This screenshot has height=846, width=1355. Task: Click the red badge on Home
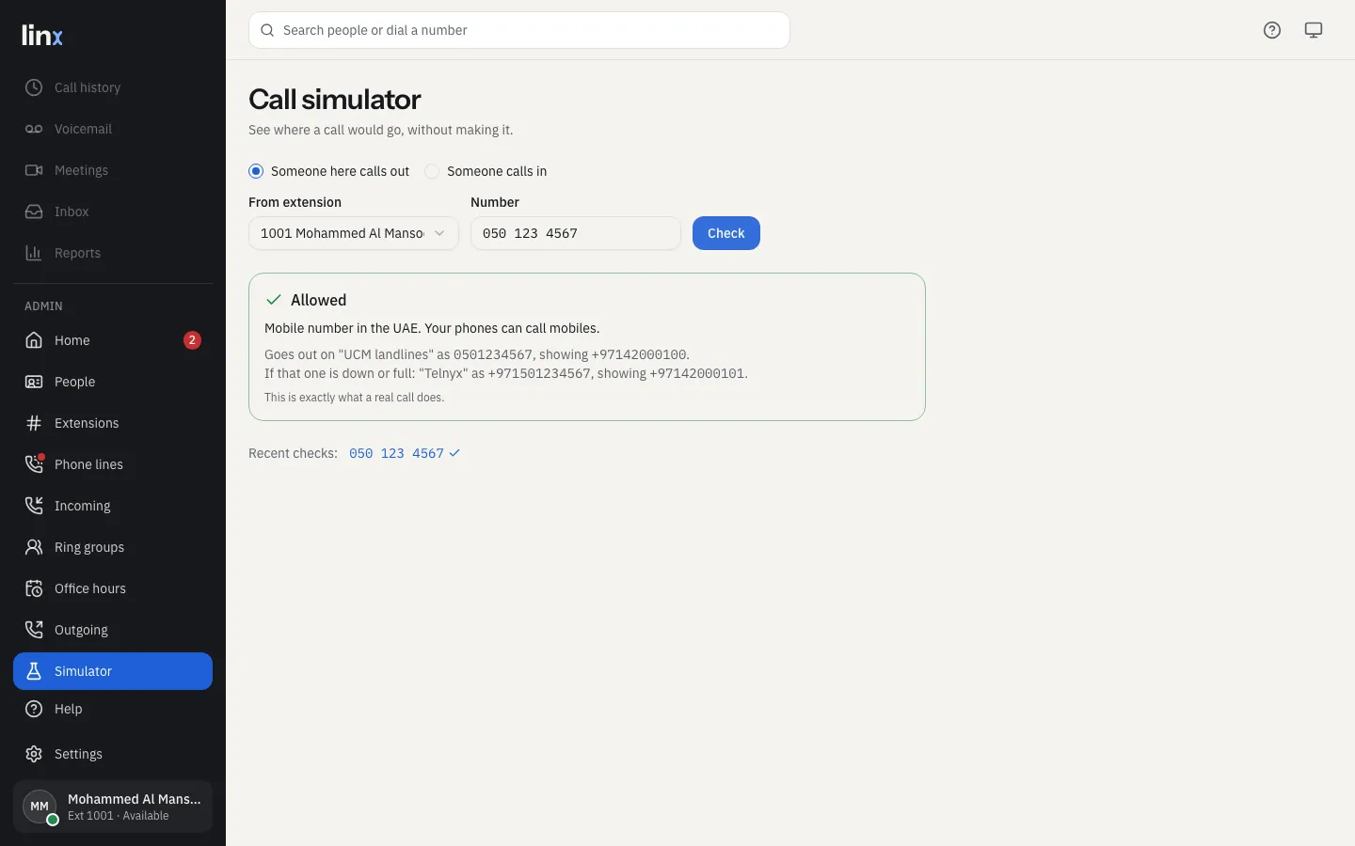pyautogui.click(x=192, y=340)
